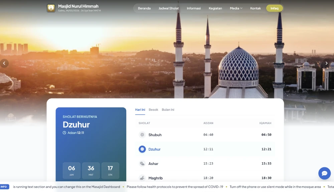
Task: Go to previous slide with left arrow
Action: (4, 63)
